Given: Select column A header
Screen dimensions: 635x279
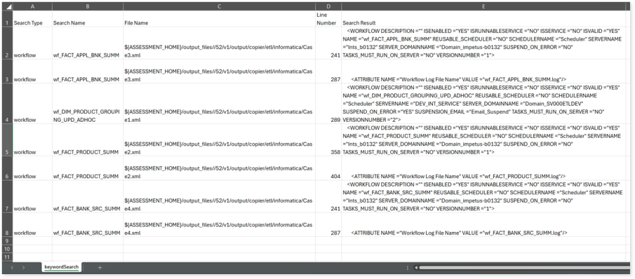Looking at the screenshot, I should point(32,6).
